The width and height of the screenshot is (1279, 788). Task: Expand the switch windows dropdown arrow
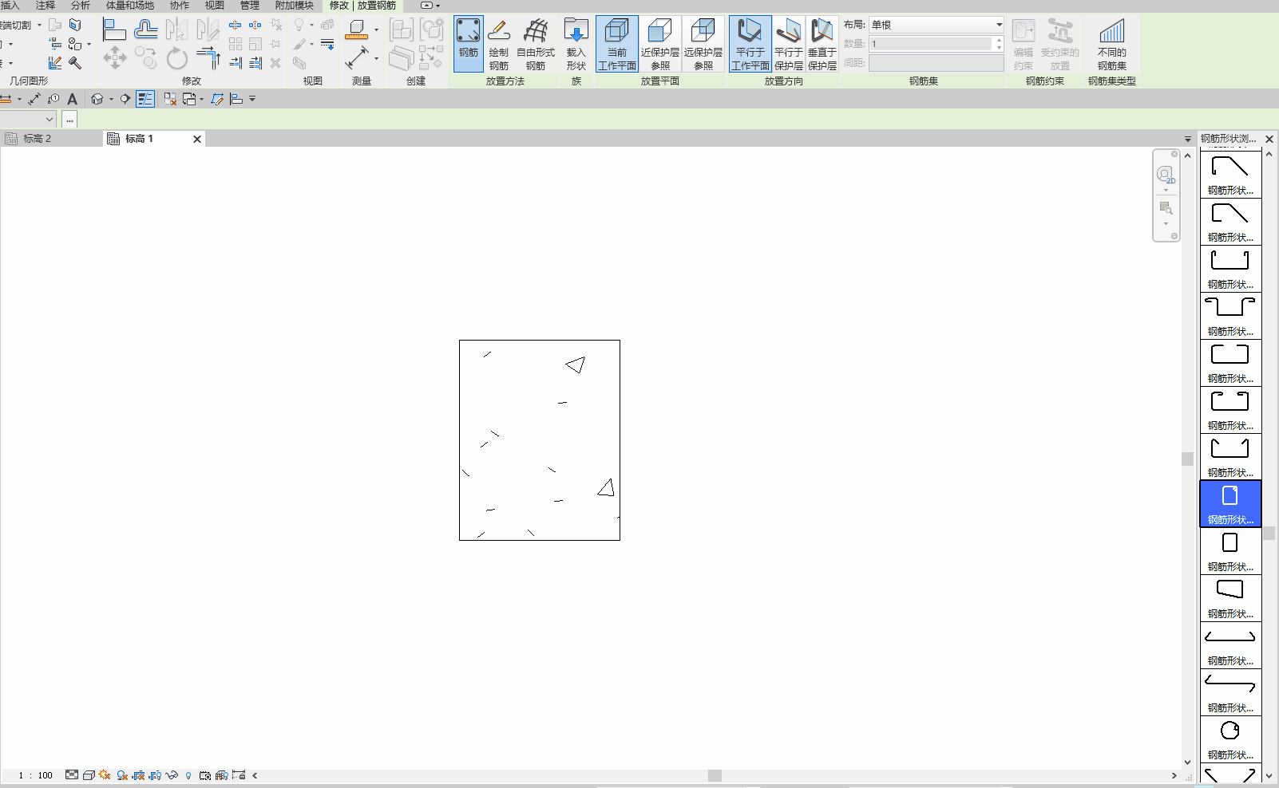click(x=202, y=99)
